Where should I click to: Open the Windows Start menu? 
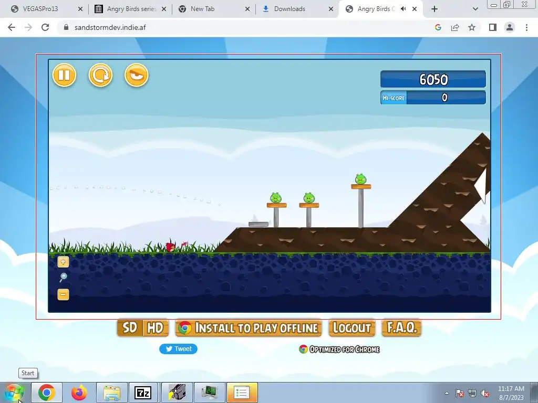point(14,393)
